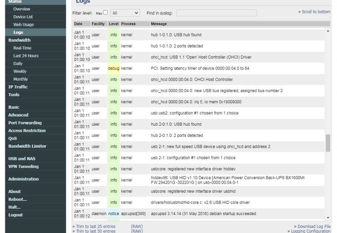The width and height of the screenshot is (337, 233).
Task: Open Device List page
Action: click(23, 17)
